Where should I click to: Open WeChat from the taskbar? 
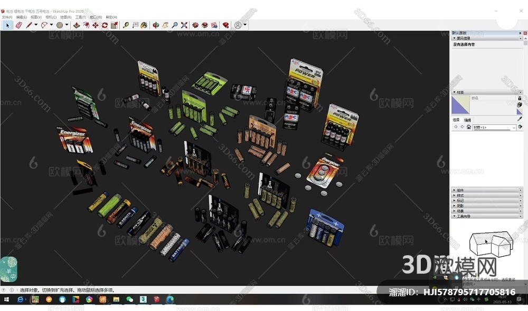130,299
